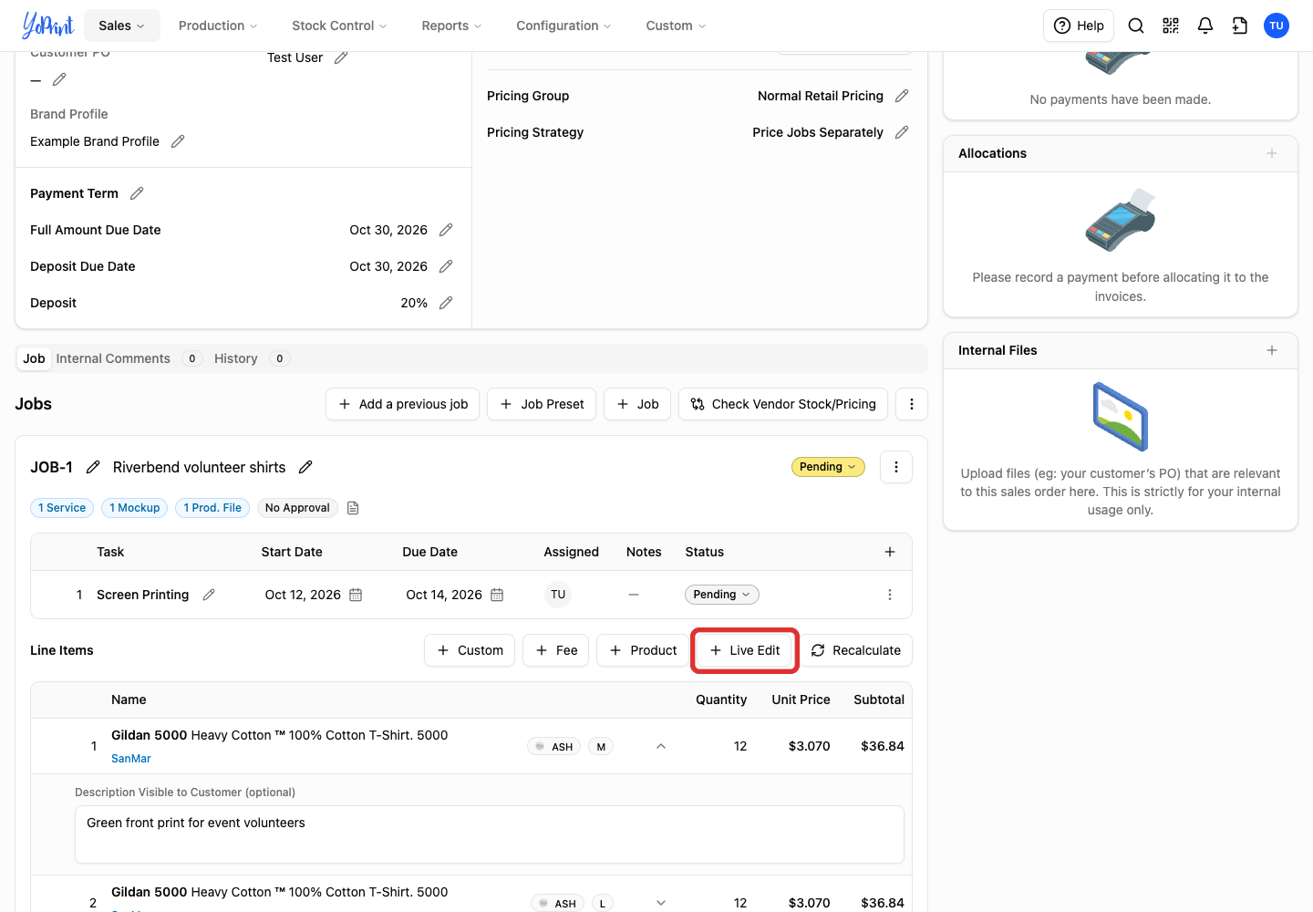The height and width of the screenshot is (912, 1313).
Task: Edit the Pricing Strategy pencil
Action: point(902,132)
